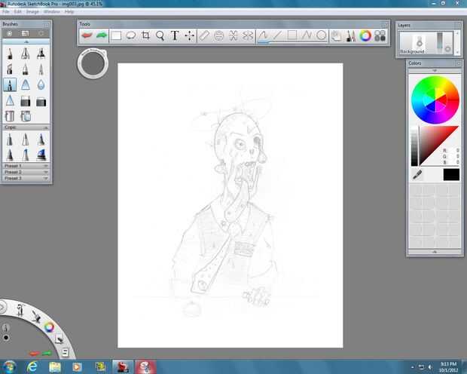Open the File menu
The image size is (467, 374).
click(6, 11)
